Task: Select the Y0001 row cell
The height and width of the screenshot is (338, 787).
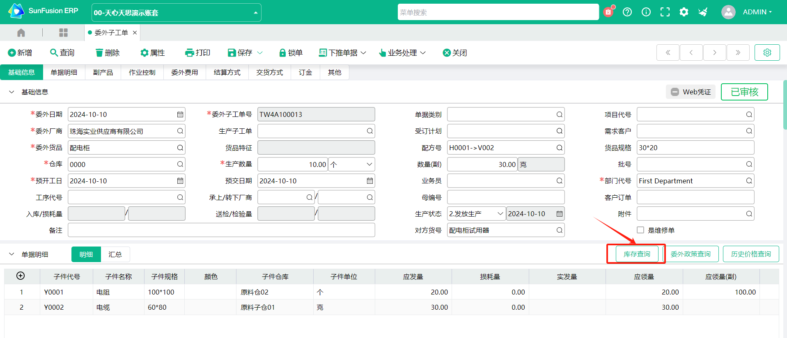Action: tap(67, 292)
